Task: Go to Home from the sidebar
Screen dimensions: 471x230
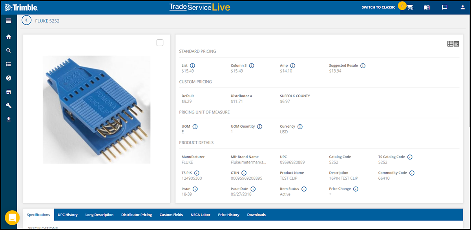Action: coord(9,37)
